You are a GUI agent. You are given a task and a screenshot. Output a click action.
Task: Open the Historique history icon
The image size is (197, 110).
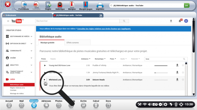coord(60,6)
